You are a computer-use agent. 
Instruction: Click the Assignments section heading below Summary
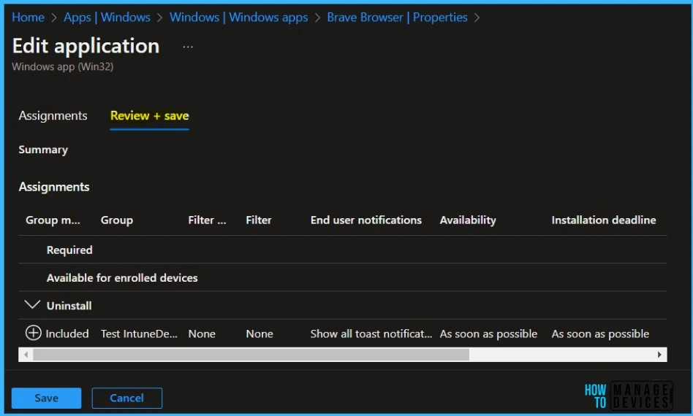[x=54, y=187]
